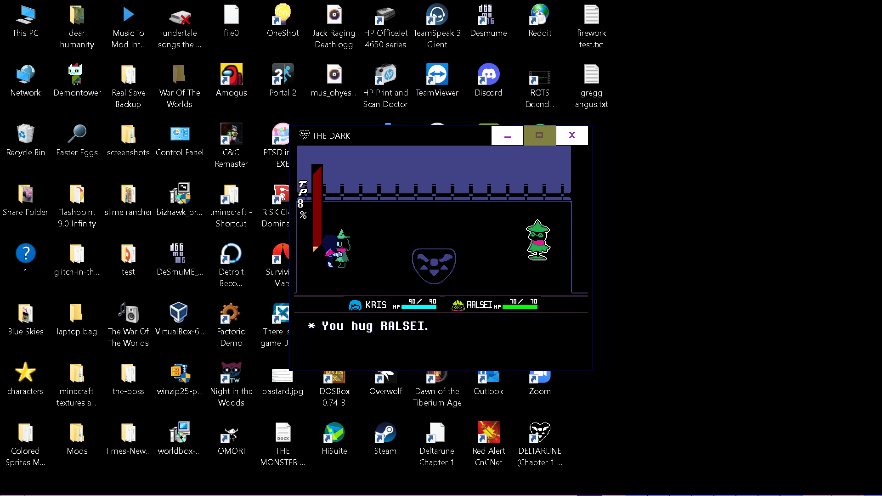
Task: Select the Amogus desktop icon
Action: (231, 75)
